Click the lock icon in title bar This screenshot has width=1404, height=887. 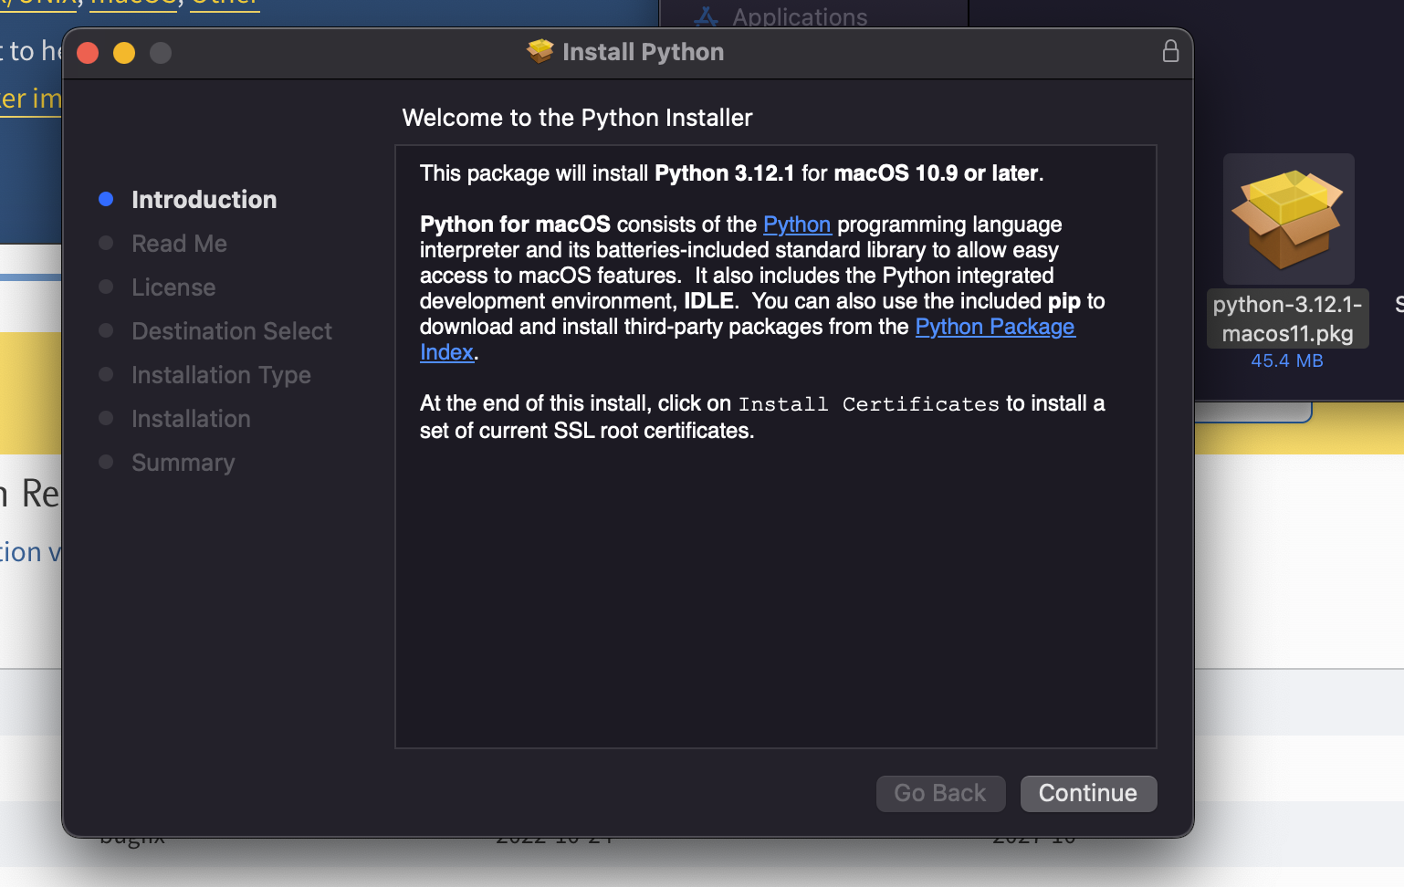pyautogui.click(x=1170, y=51)
